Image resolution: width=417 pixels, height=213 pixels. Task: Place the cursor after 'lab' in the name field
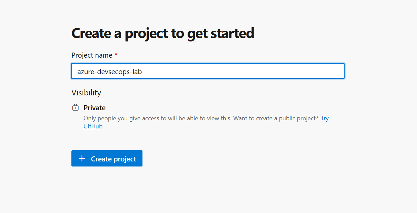click(x=142, y=71)
